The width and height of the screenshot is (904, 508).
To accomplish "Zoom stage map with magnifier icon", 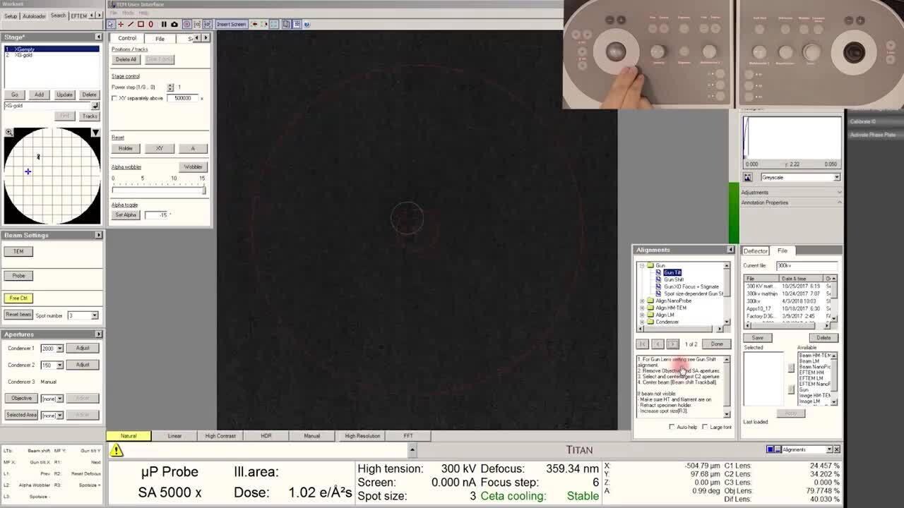I will click(x=9, y=133).
